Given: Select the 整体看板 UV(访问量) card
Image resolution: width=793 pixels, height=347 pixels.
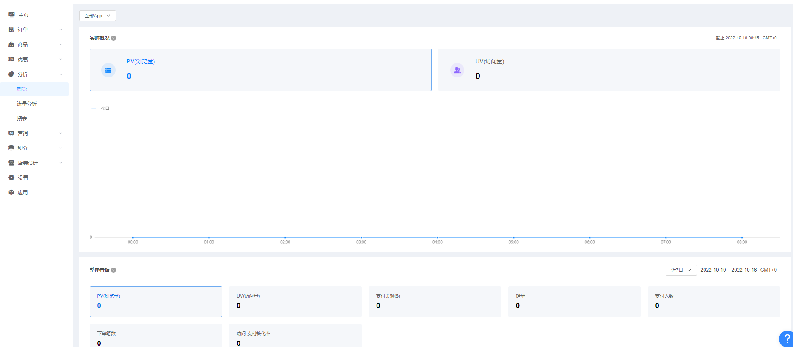Looking at the screenshot, I should [x=295, y=301].
